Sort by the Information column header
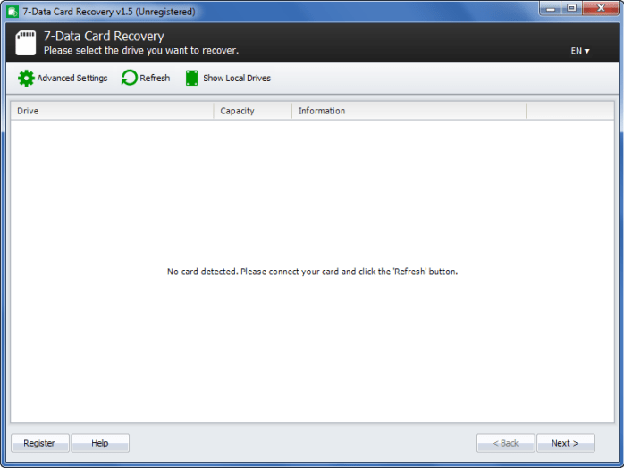The width and height of the screenshot is (624, 468). coord(409,111)
